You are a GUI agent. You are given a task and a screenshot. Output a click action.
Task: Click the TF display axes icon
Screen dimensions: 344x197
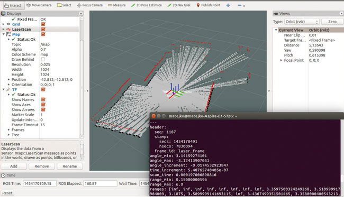tap(8, 90)
